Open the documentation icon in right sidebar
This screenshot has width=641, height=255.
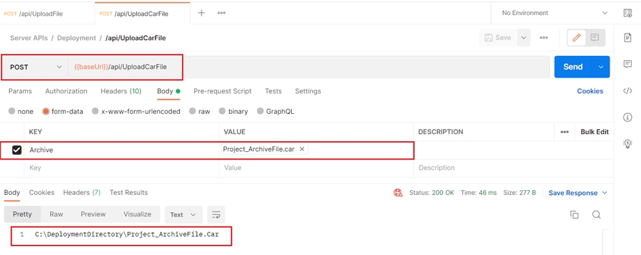tap(627, 37)
